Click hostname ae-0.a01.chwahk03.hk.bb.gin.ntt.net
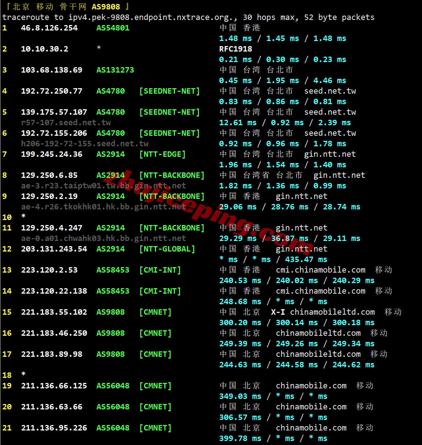This screenshot has height=445, width=422. [x=103, y=238]
